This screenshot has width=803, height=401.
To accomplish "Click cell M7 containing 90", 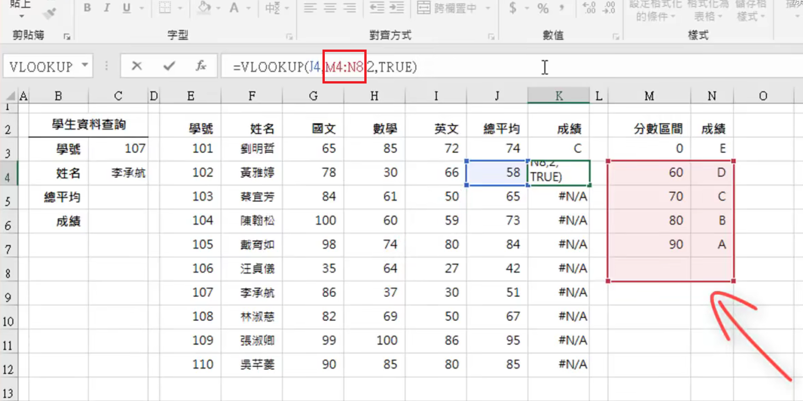I will tap(649, 245).
